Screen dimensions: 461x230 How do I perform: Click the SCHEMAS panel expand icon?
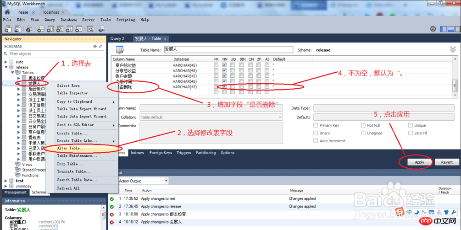click(x=100, y=46)
